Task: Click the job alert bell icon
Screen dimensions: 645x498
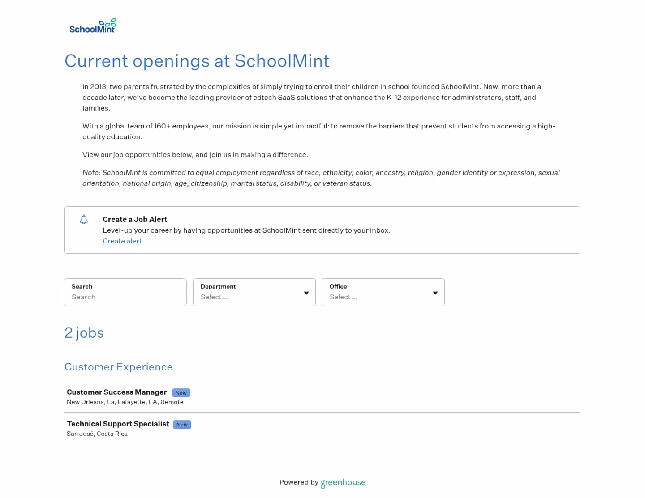Action: pyautogui.click(x=84, y=219)
